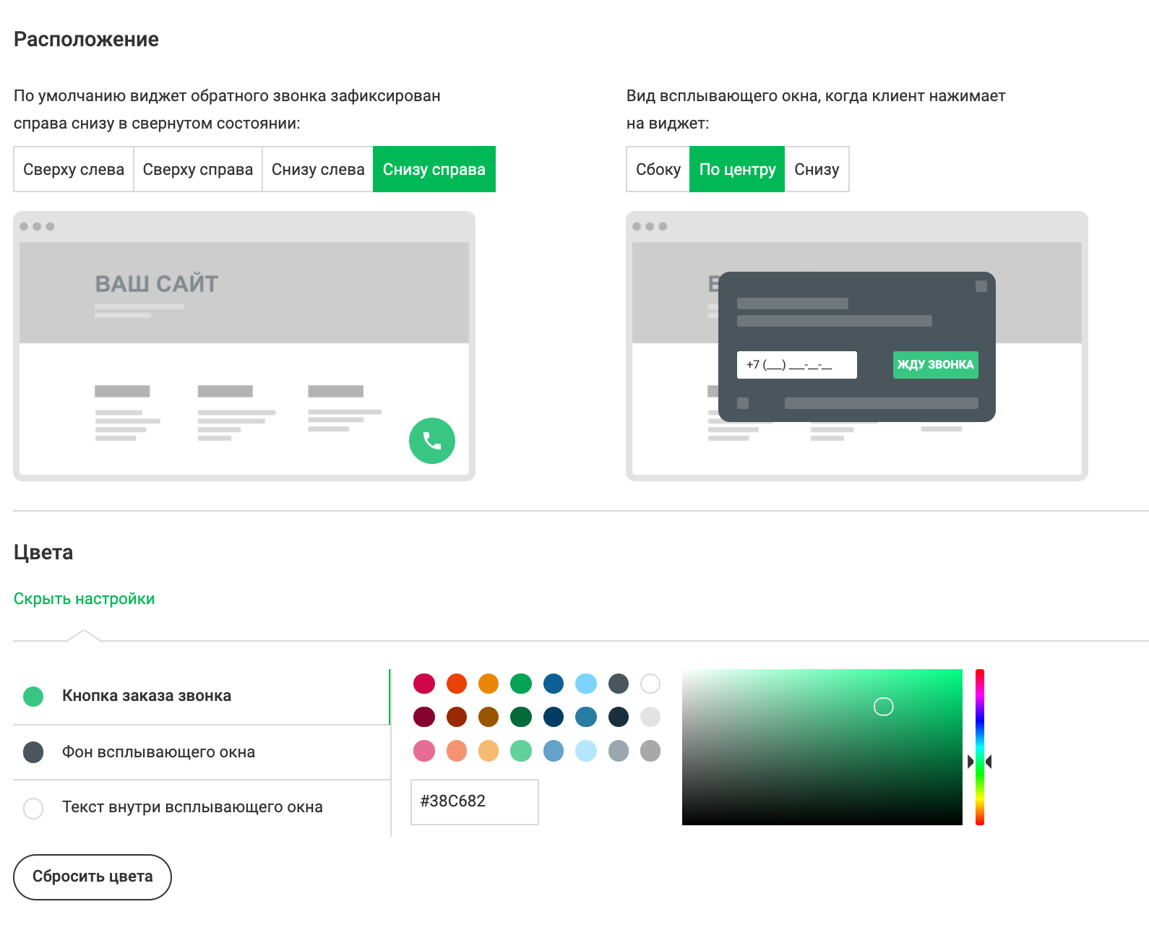Viewport: 1149px width, 925px height.
Task: Select 'Кнопка заказа звонка' color item
Action: [147, 696]
